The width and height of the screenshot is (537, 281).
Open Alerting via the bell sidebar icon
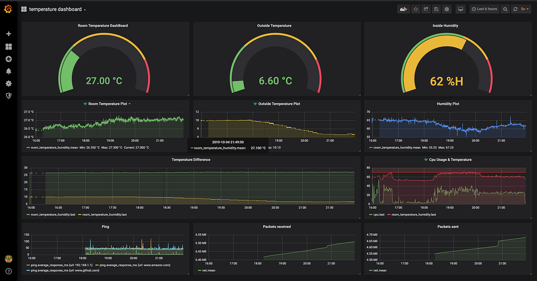9,71
